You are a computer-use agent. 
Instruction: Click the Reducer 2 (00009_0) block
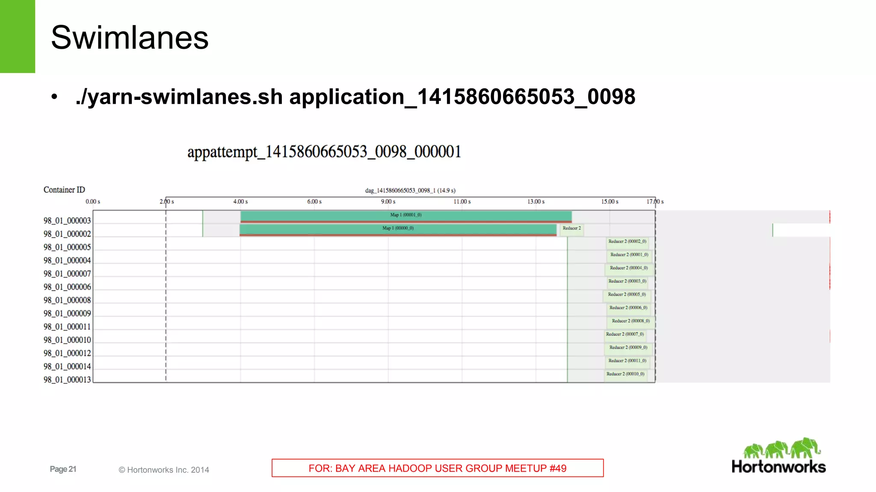coord(628,348)
